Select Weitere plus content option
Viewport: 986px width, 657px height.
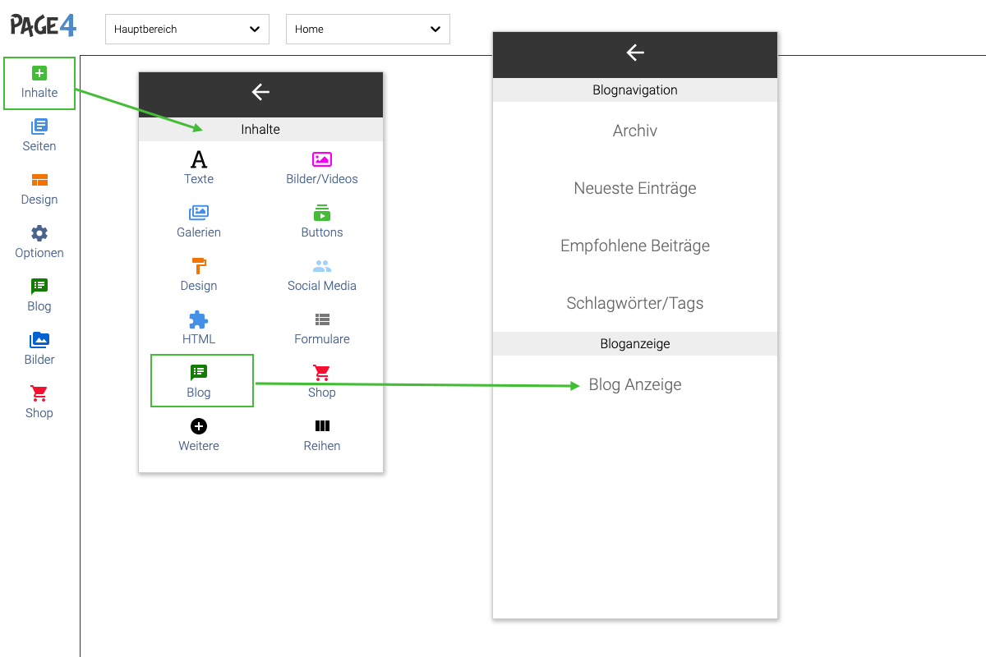click(x=199, y=435)
